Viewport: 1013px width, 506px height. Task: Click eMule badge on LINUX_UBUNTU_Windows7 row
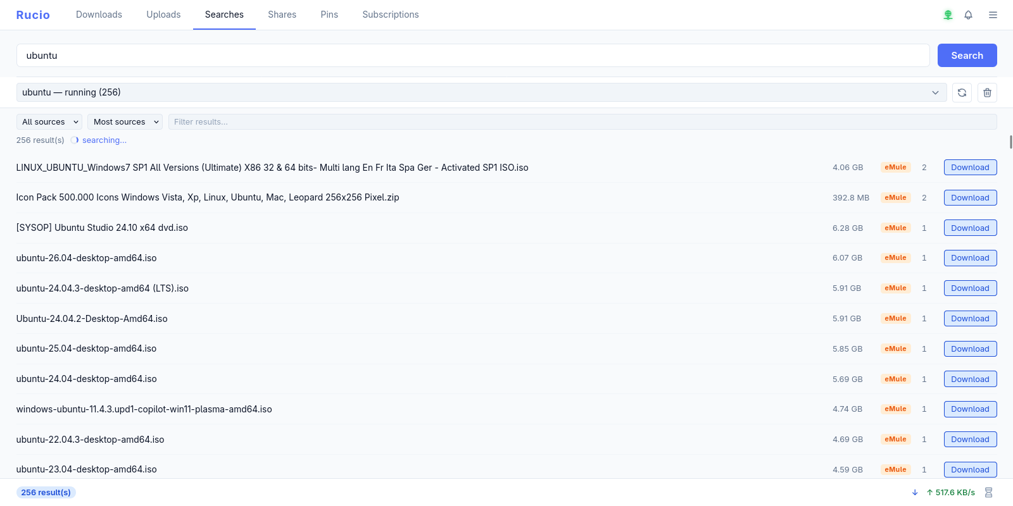[x=895, y=168]
